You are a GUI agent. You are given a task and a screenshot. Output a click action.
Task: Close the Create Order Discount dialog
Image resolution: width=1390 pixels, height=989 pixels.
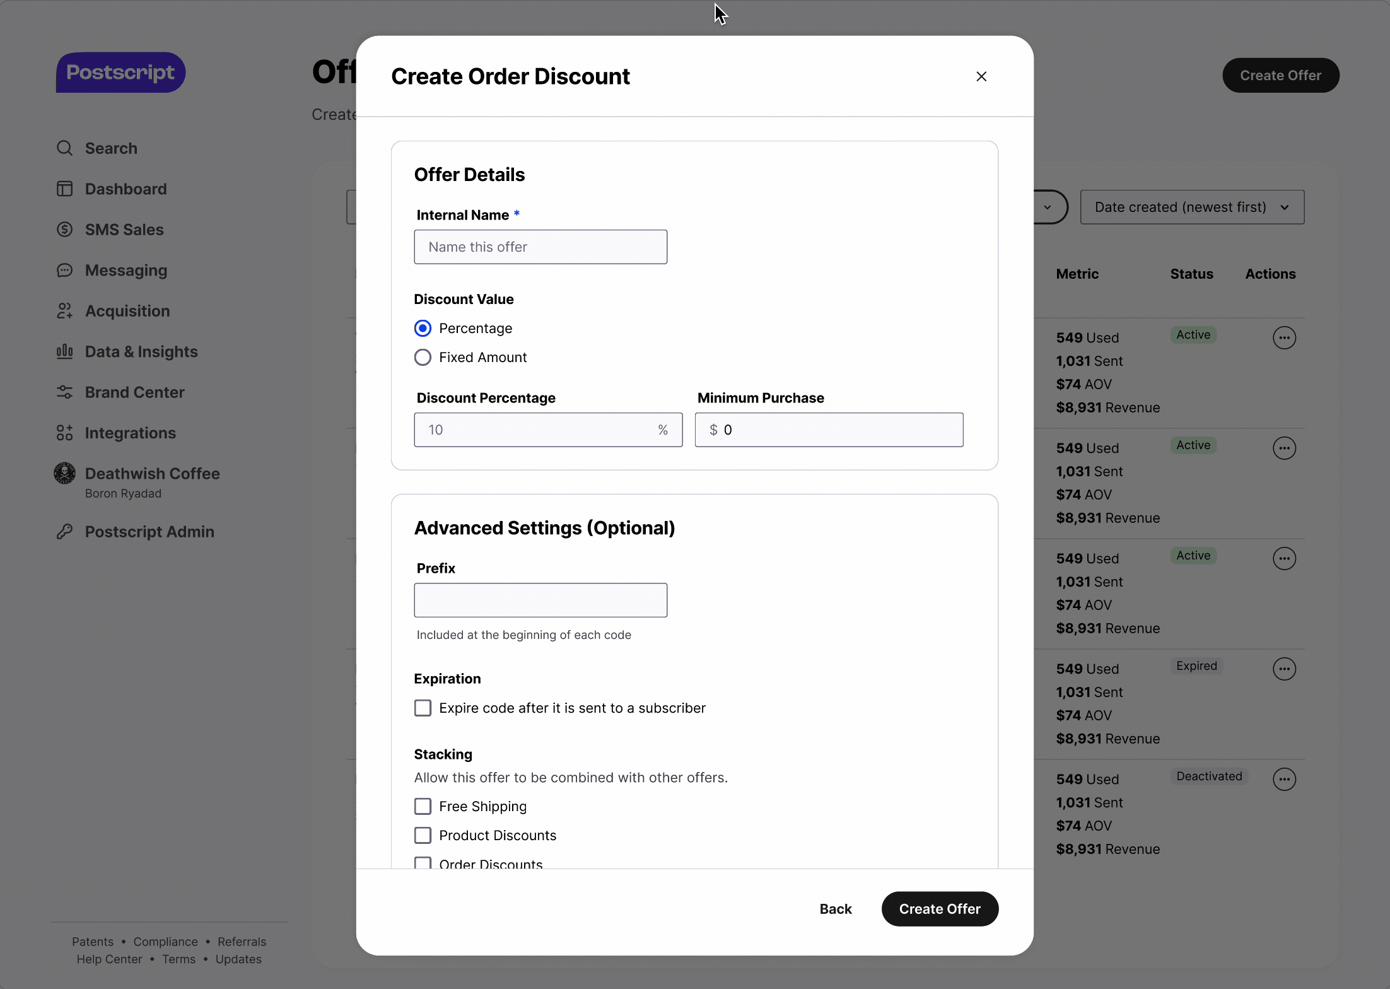click(981, 76)
